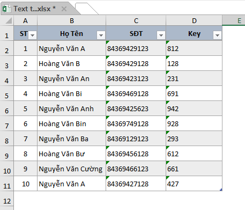The image size is (245, 210).
Task: Select row 6 header
Action: tap(7, 108)
